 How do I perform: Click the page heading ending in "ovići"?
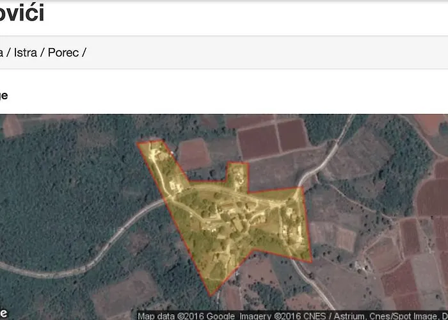(22, 13)
